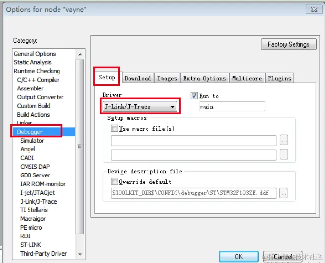Select Assembler category
Screen dimensions: 325x263
coord(30,88)
